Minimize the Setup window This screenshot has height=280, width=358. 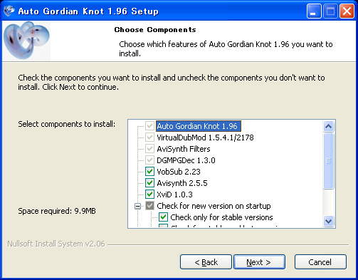coord(314,11)
